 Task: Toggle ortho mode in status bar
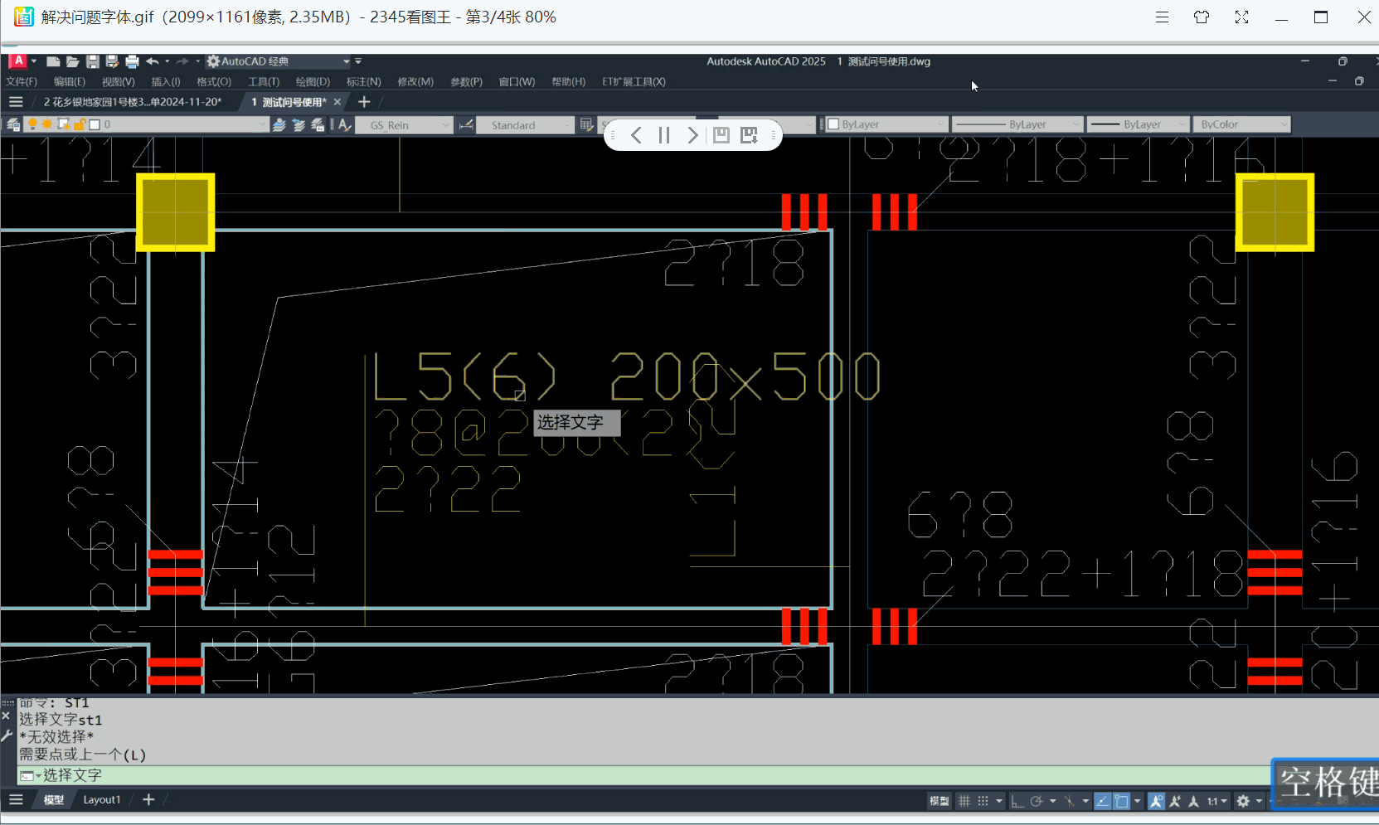(1017, 800)
